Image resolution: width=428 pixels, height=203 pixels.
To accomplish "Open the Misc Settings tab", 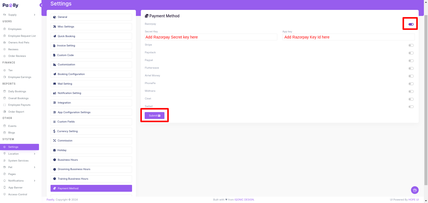I will point(91,27).
